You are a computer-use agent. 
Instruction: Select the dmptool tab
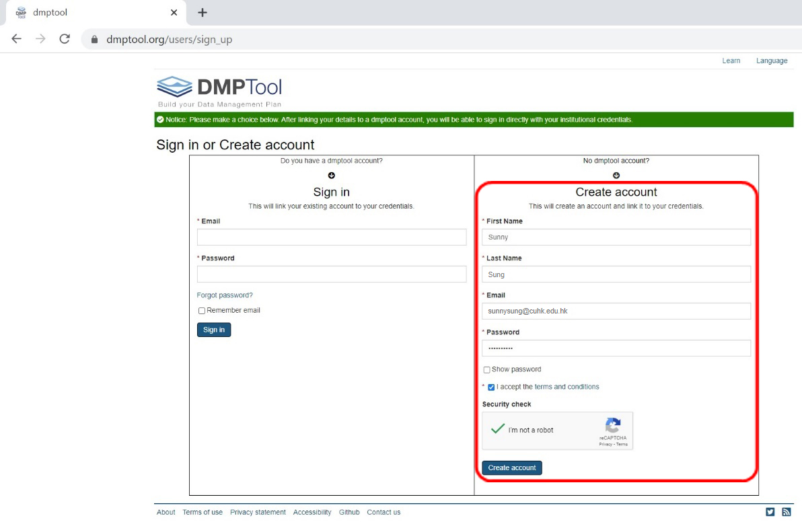(x=96, y=12)
